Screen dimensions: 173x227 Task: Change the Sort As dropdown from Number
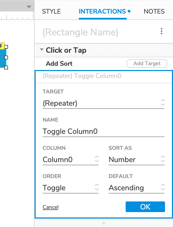coord(163,159)
